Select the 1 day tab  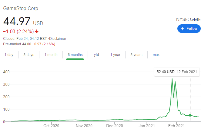(x=9, y=55)
